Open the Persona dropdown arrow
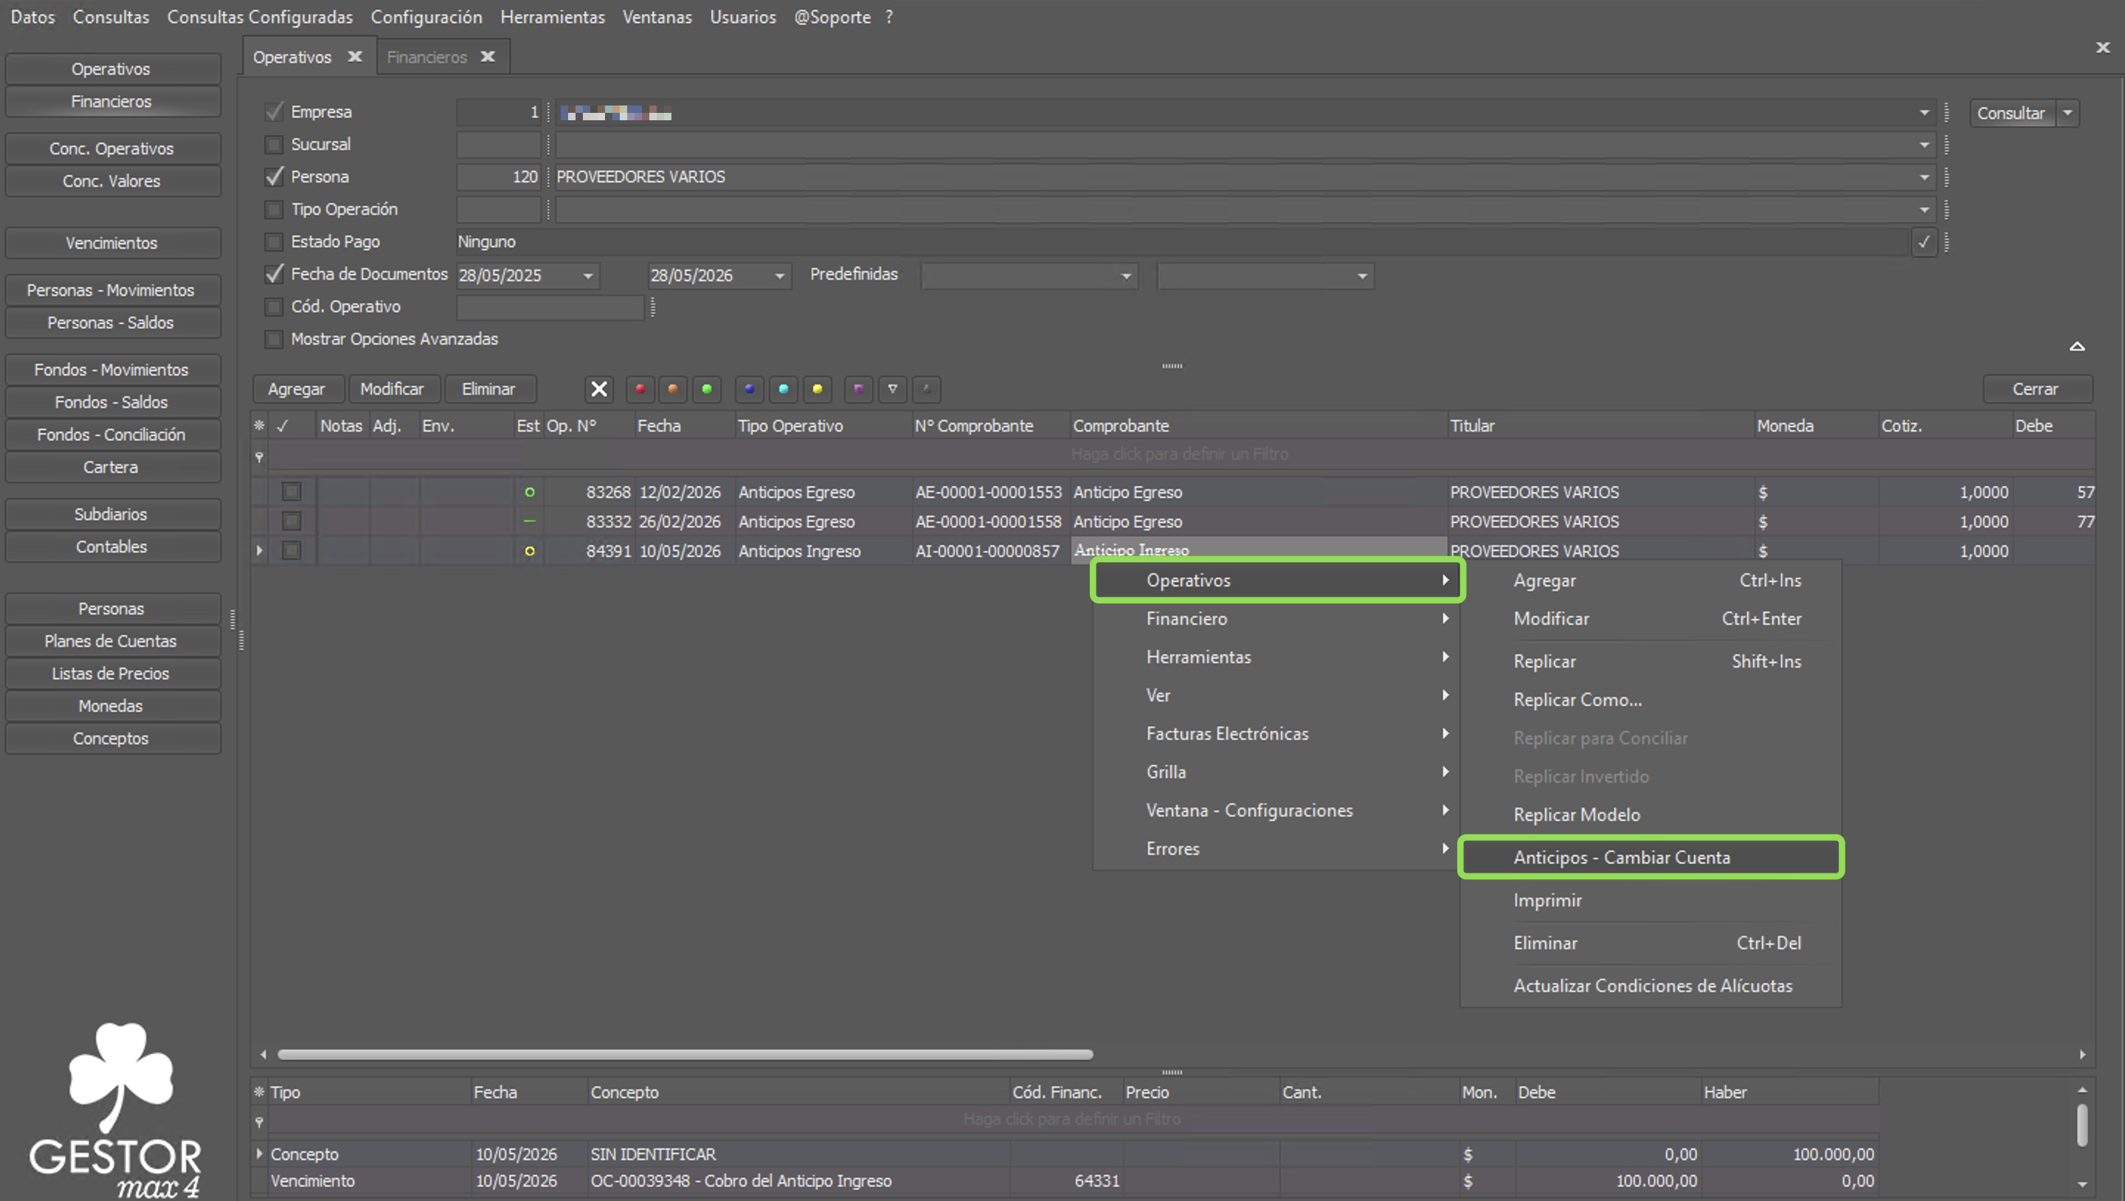Image resolution: width=2125 pixels, height=1201 pixels. point(1924,177)
